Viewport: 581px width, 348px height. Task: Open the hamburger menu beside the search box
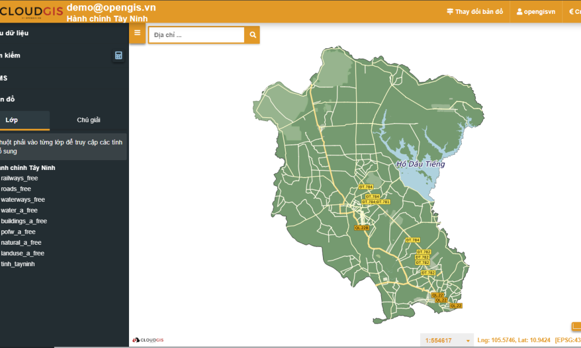point(137,33)
